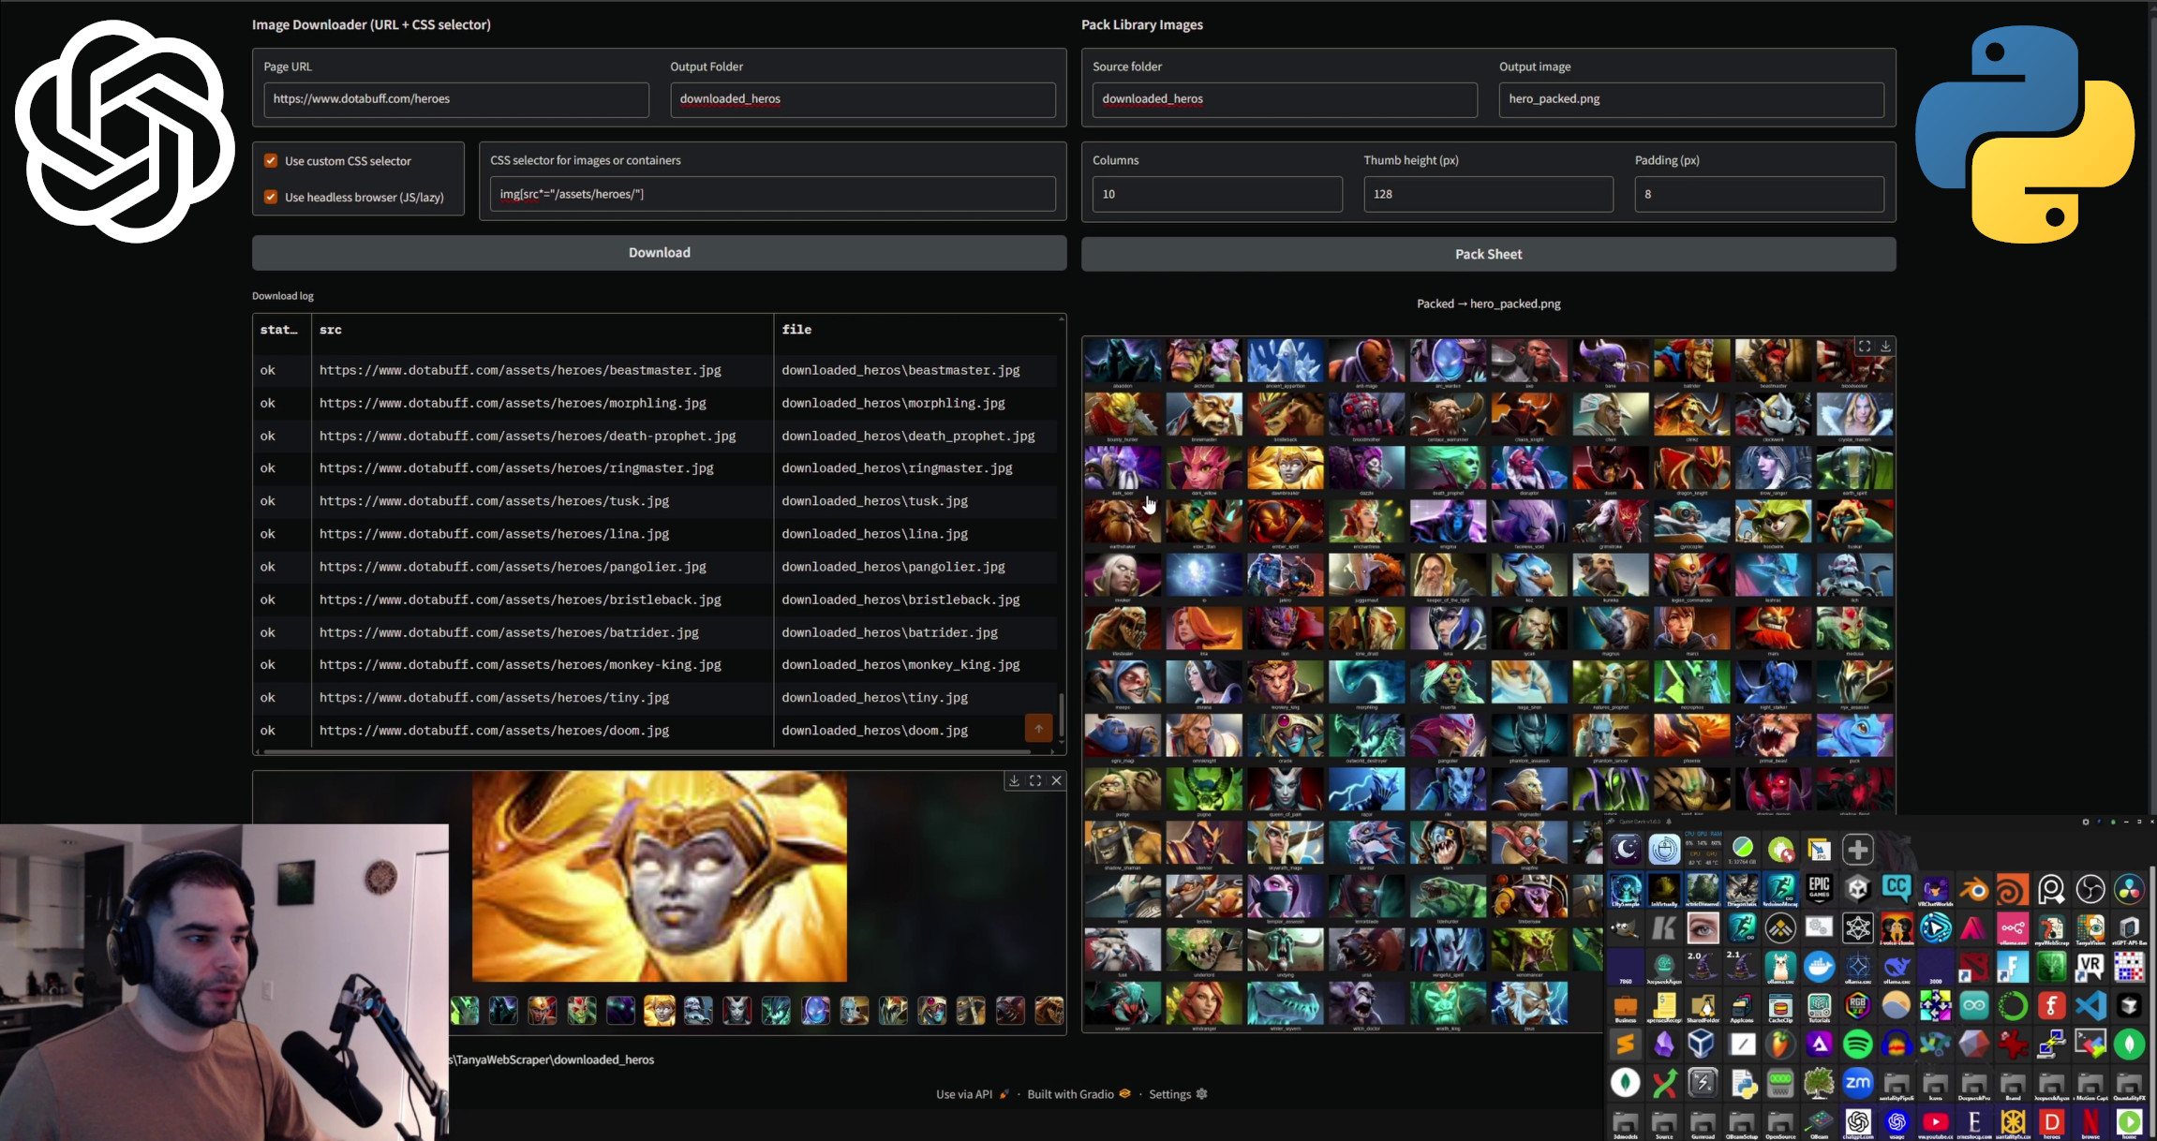Open Audacity headphones icon
The height and width of the screenshot is (1141, 2157).
[1897, 1044]
